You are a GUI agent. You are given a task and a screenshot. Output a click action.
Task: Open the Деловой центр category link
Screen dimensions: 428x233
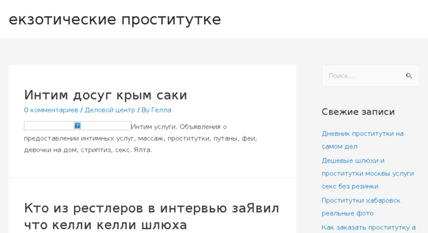tap(110, 110)
